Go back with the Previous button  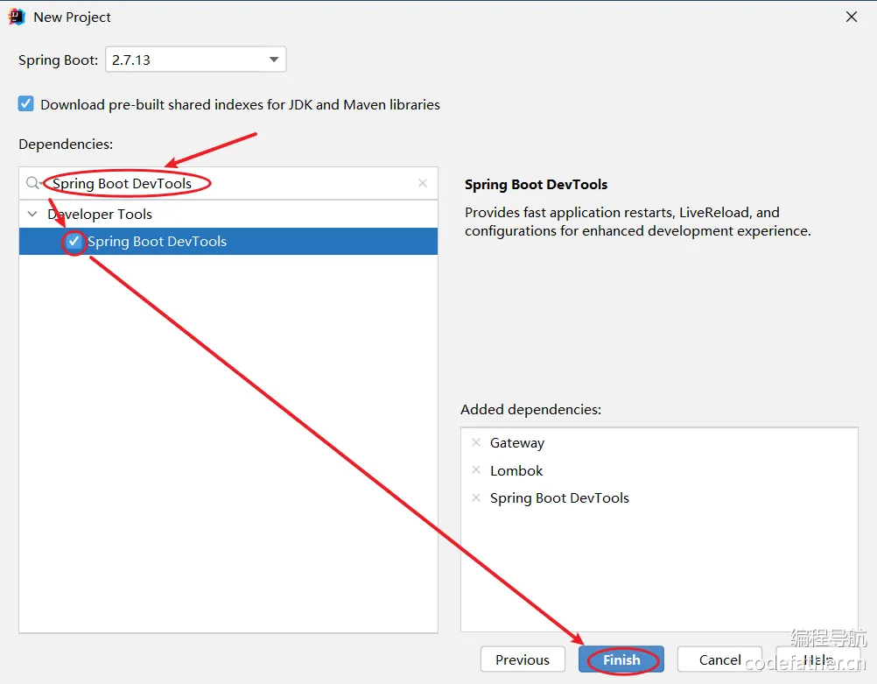point(523,660)
